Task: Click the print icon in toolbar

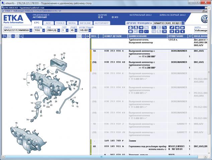Action: 130,28
